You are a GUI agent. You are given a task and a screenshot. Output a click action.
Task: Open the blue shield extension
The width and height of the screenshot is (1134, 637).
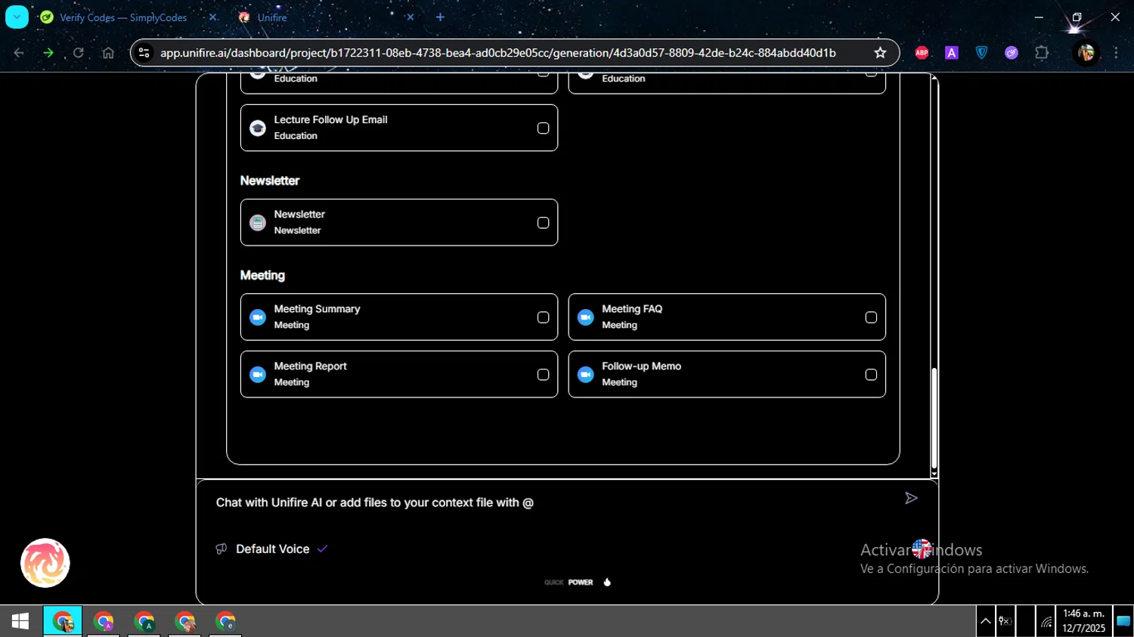point(981,53)
